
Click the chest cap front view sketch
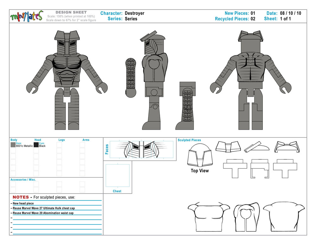tap(209, 217)
